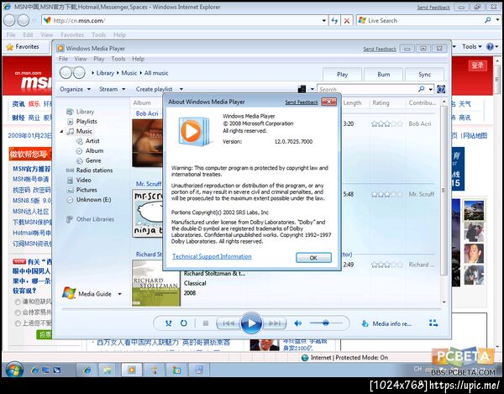Open the IE address bar history dropdown
The height and width of the screenshot is (394, 504).
[x=323, y=20]
